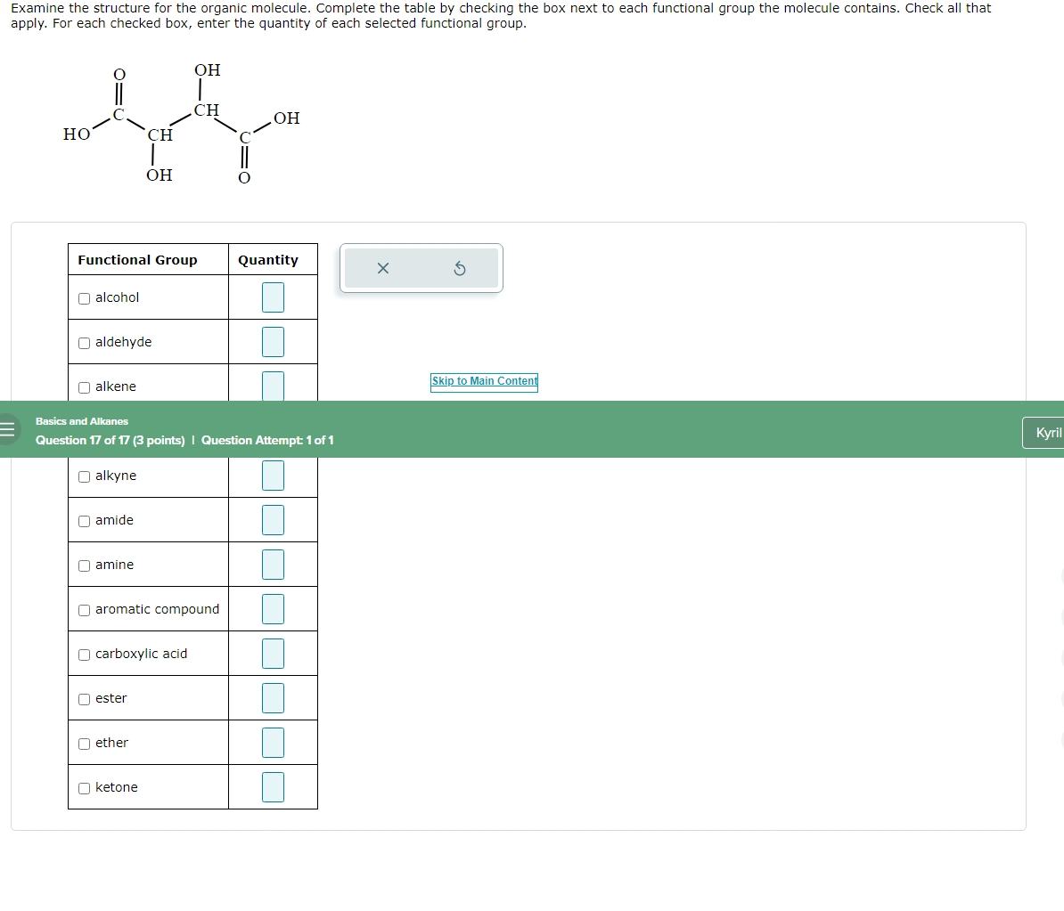This screenshot has height=911, width=1064.
Task: Click the alcohol quantity input field
Action: (x=273, y=297)
